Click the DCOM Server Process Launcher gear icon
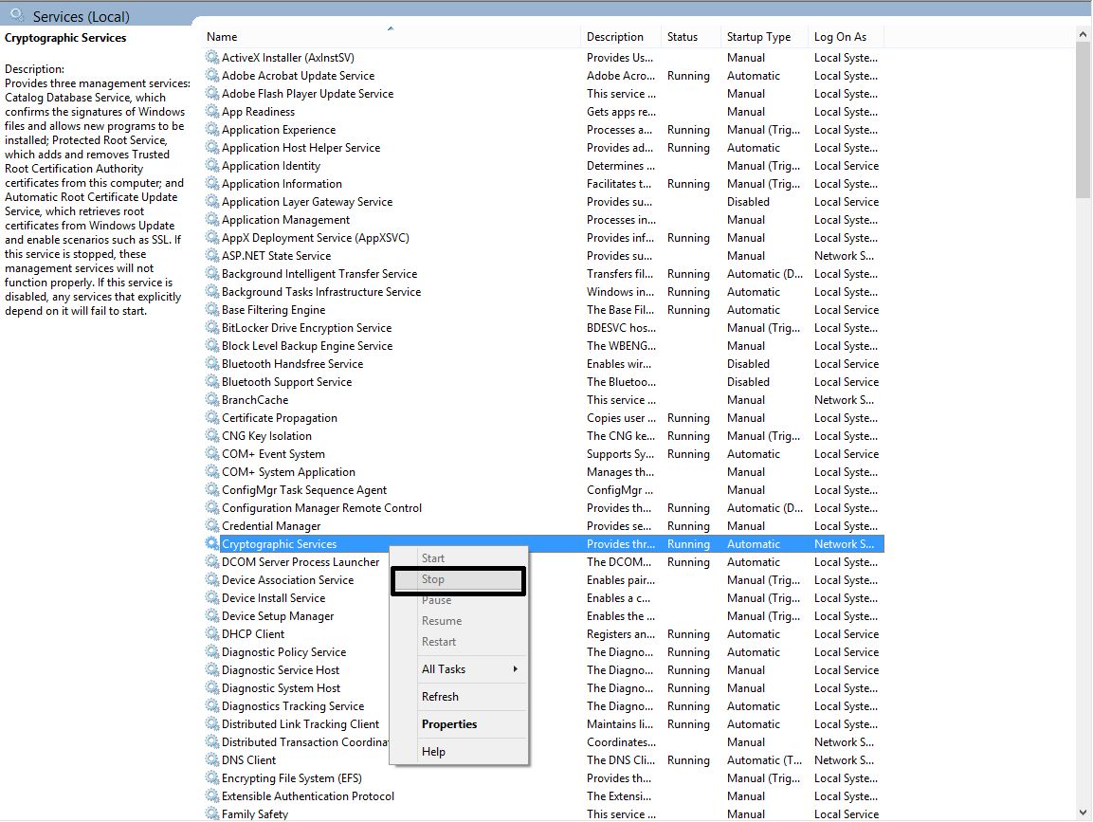This screenshot has height=822, width=1093. pyautogui.click(x=212, y=562)
